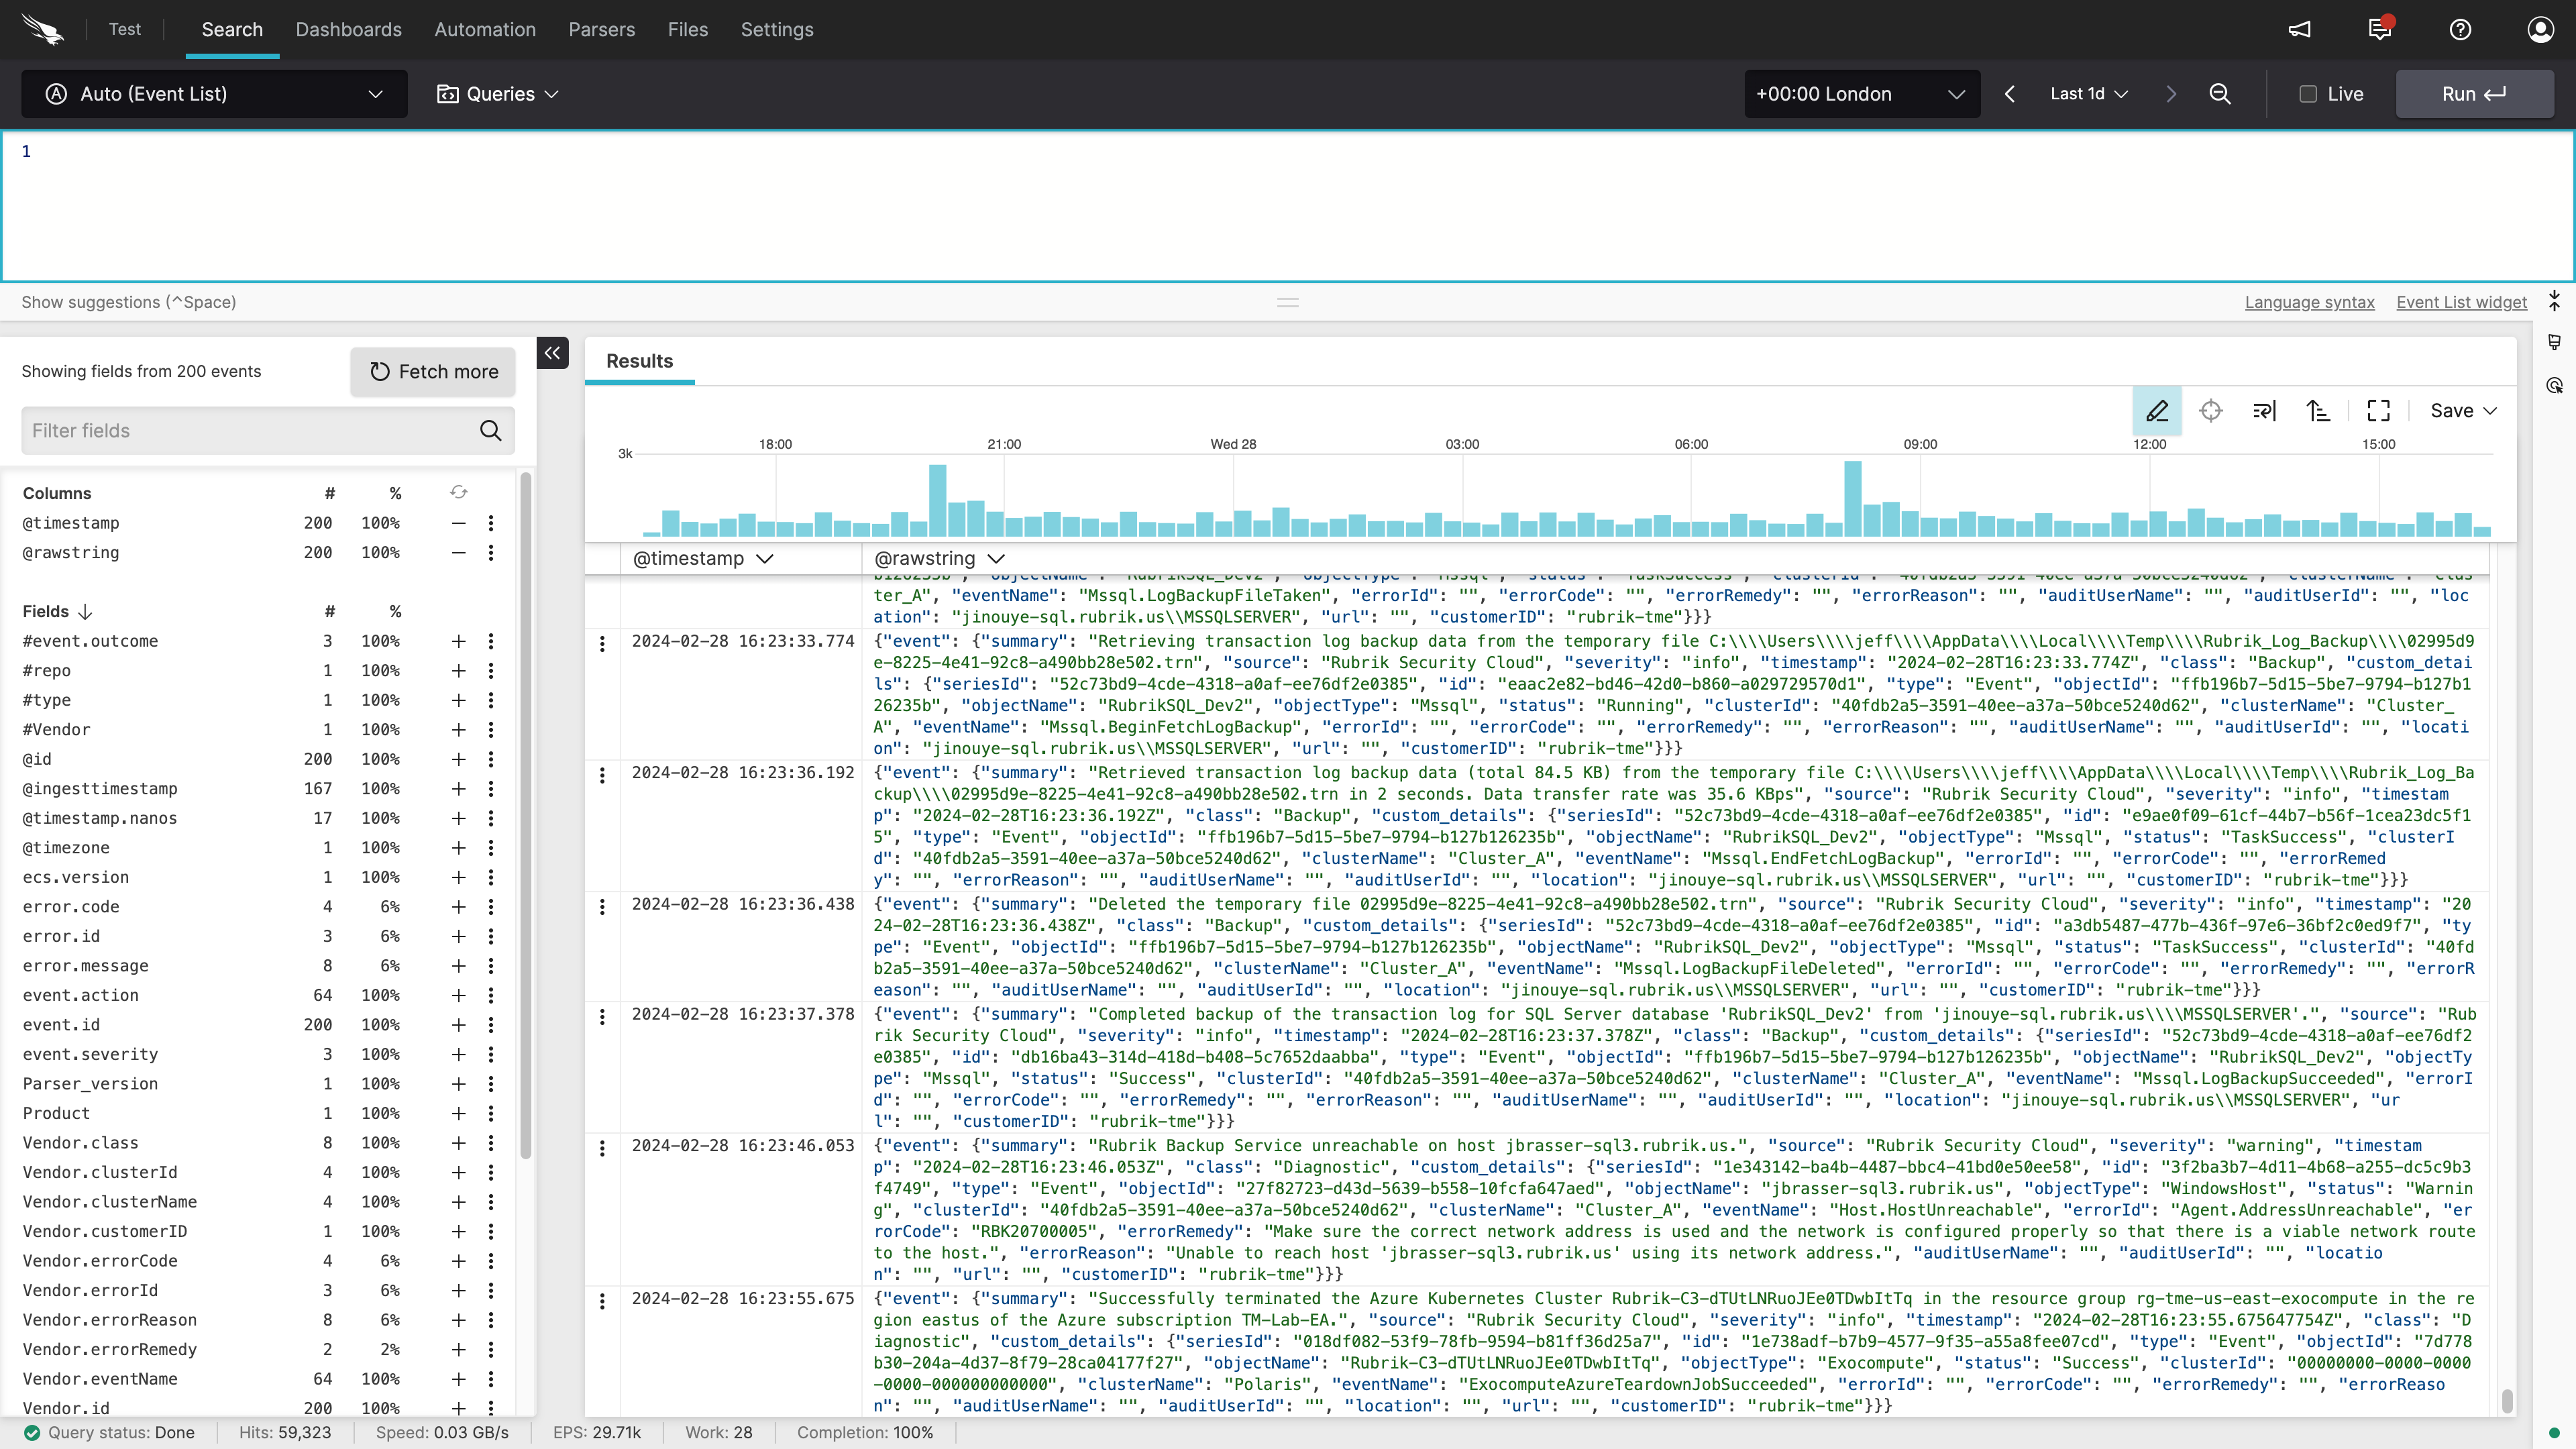Screen dimensions: 2576x1449
Task: Enable the Live checkbox
Action: [2308, 94]
